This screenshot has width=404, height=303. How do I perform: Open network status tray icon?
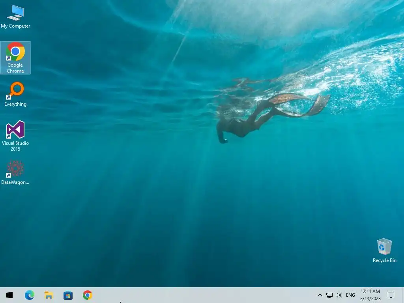[329, 295]
